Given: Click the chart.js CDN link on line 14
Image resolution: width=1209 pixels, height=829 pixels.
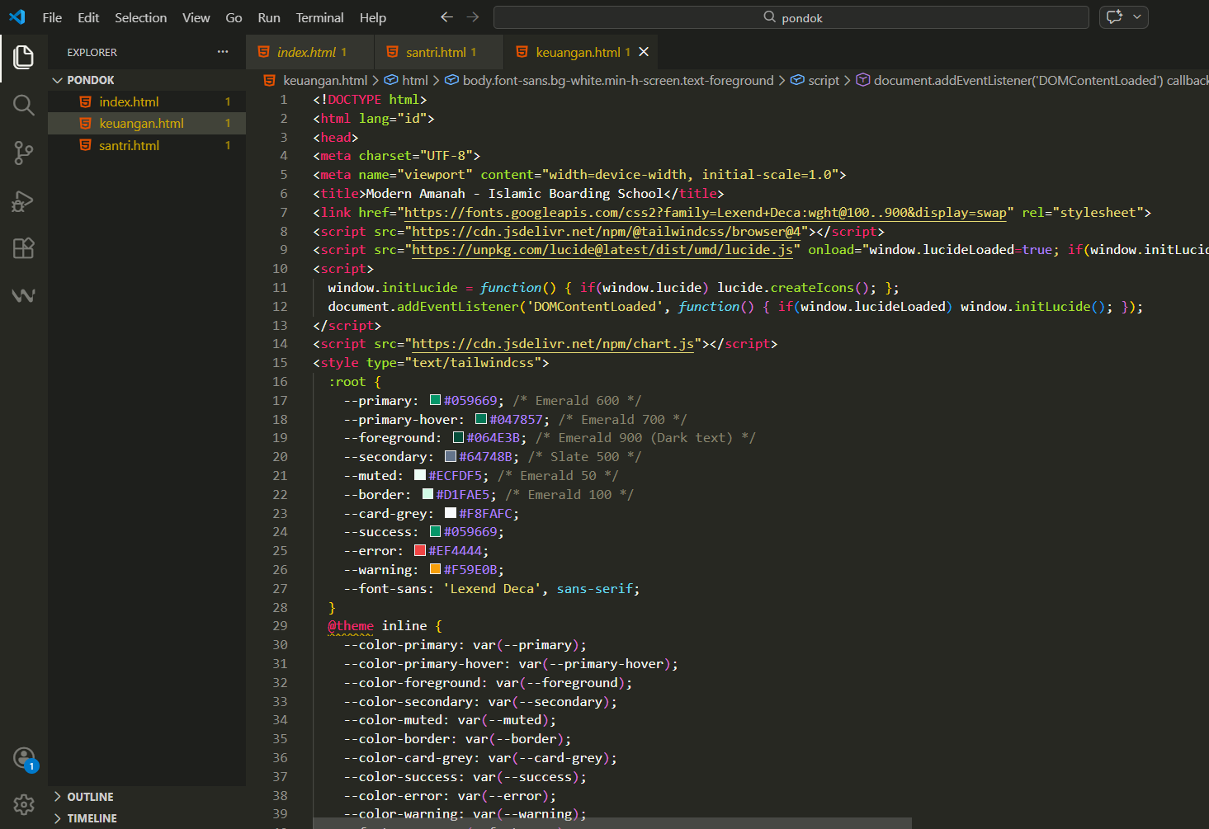Looking at the screenshot, I should tap(552, 344).
